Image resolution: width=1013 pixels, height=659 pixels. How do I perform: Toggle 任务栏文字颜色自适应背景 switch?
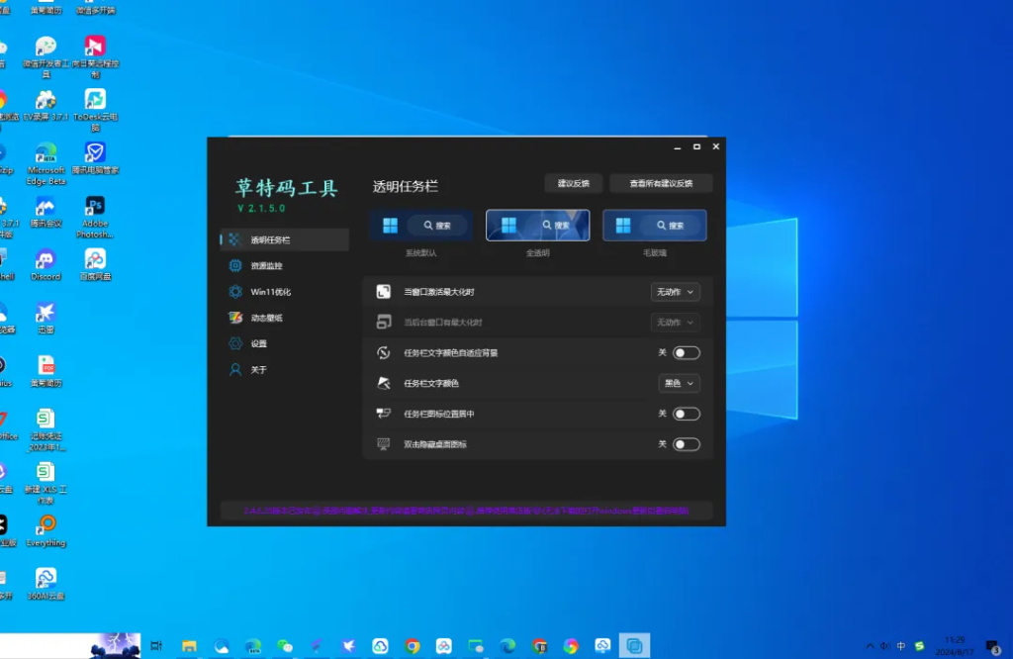(687, 353)
